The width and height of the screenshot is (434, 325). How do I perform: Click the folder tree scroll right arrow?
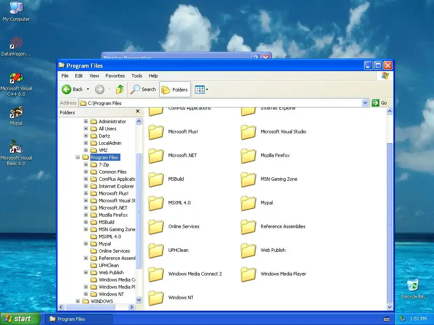tap(132, 307)
